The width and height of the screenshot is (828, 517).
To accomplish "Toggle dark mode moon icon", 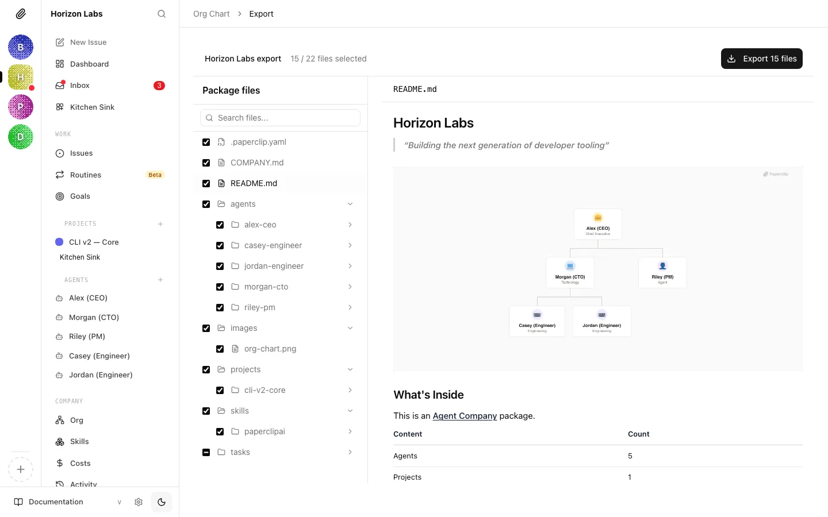I will point(162,502).
